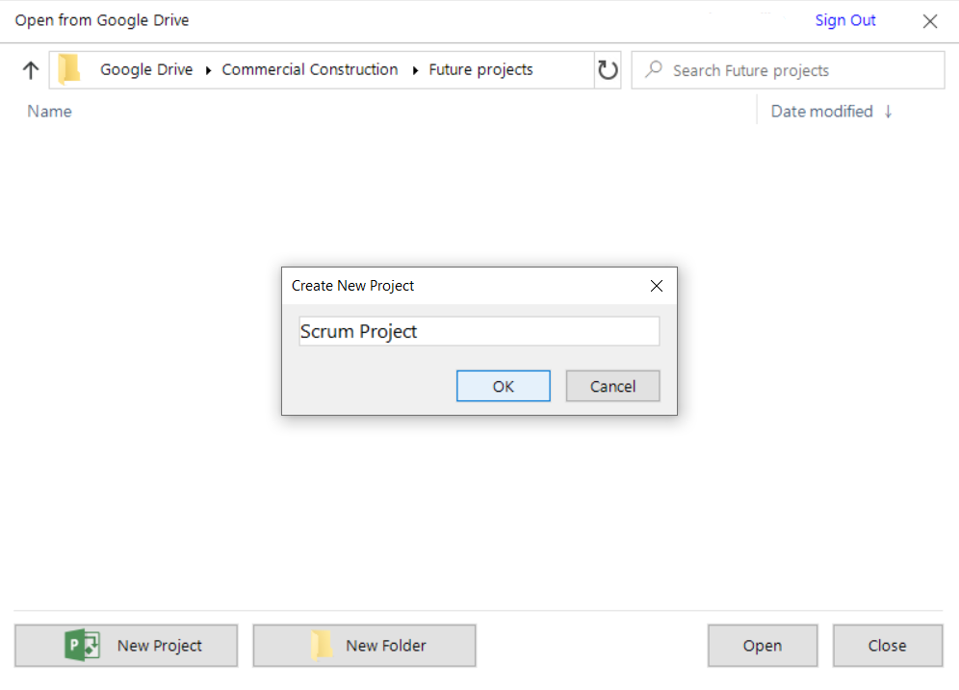Click the New Project button
This screenshot has height=690, width=959.
click(126, 646)
